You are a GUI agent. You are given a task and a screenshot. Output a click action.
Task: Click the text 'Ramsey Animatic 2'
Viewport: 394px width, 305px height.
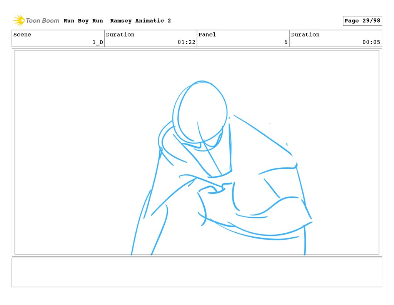point(140,21)
